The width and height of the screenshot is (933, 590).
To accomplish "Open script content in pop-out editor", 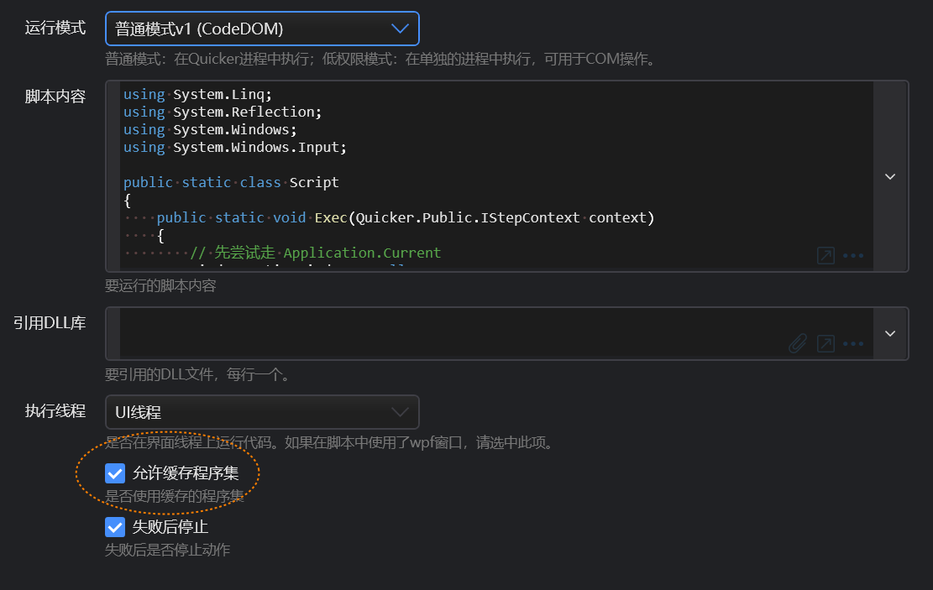I will coord(826,255).
